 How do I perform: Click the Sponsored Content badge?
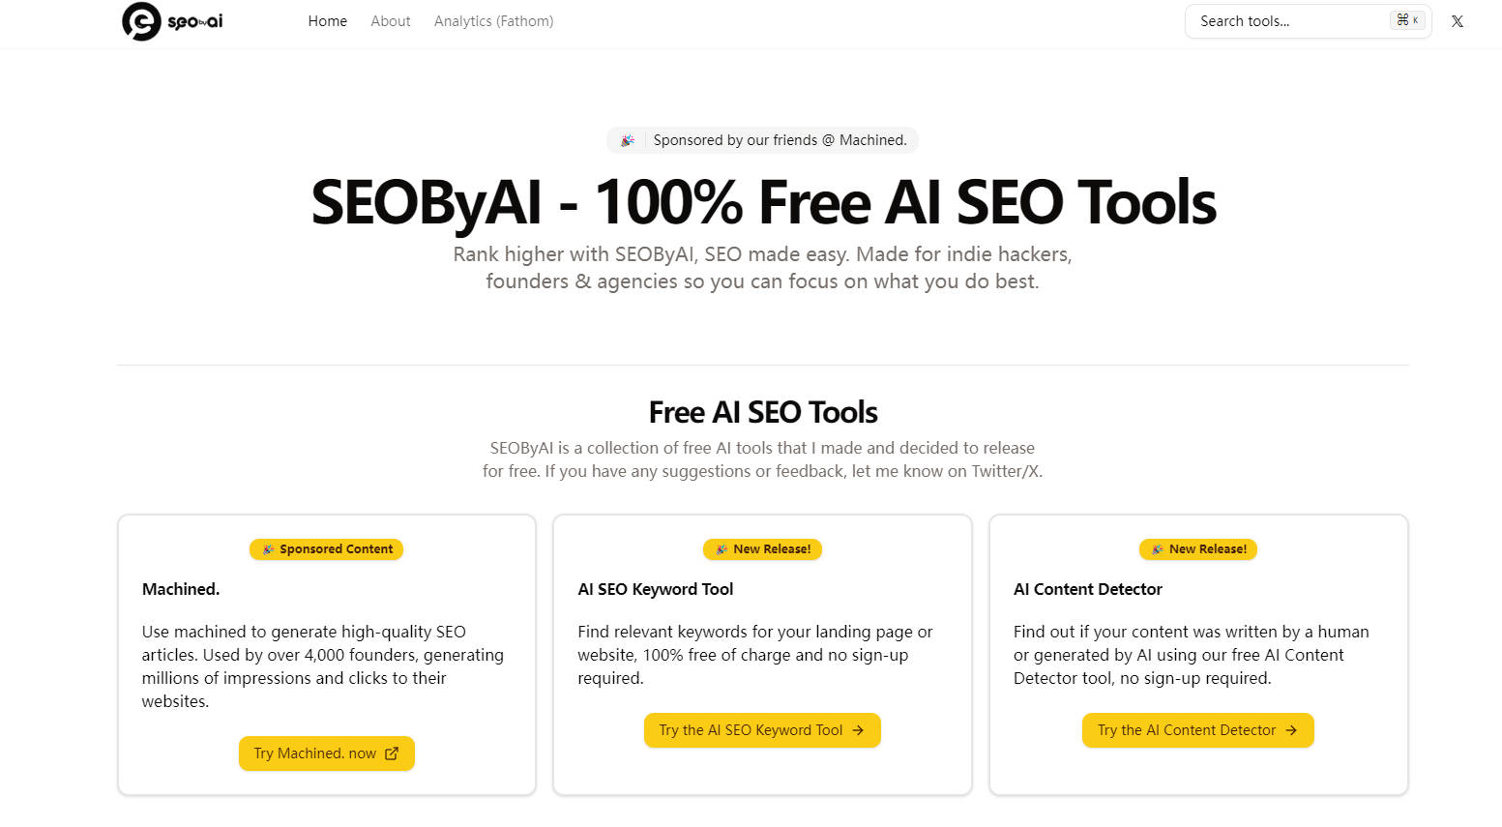point(327,549)
